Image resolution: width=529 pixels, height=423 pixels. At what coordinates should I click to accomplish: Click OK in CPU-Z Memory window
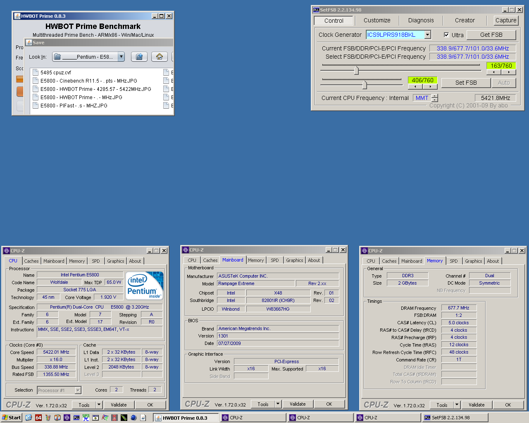pyautogui.click(x=508, y=405)
